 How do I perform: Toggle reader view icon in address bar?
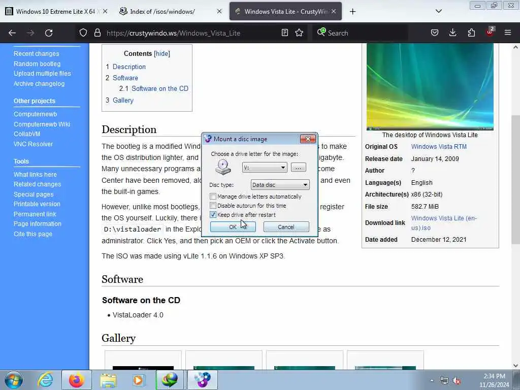pyautogui.click(x=284, y=32)
